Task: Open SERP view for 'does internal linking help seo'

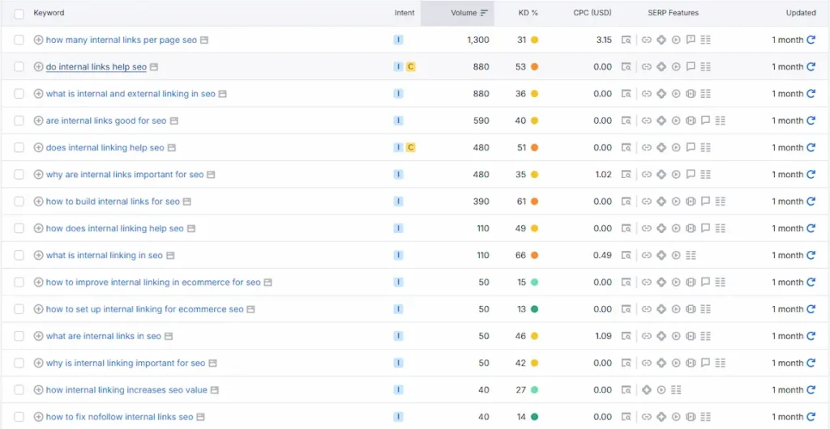Action: point(627,147)
